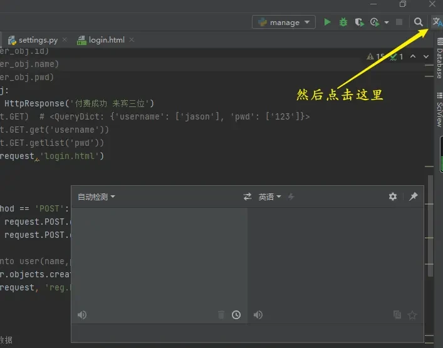Open translation plugin settings gear

pyautogui.click(x=393, y=197)
